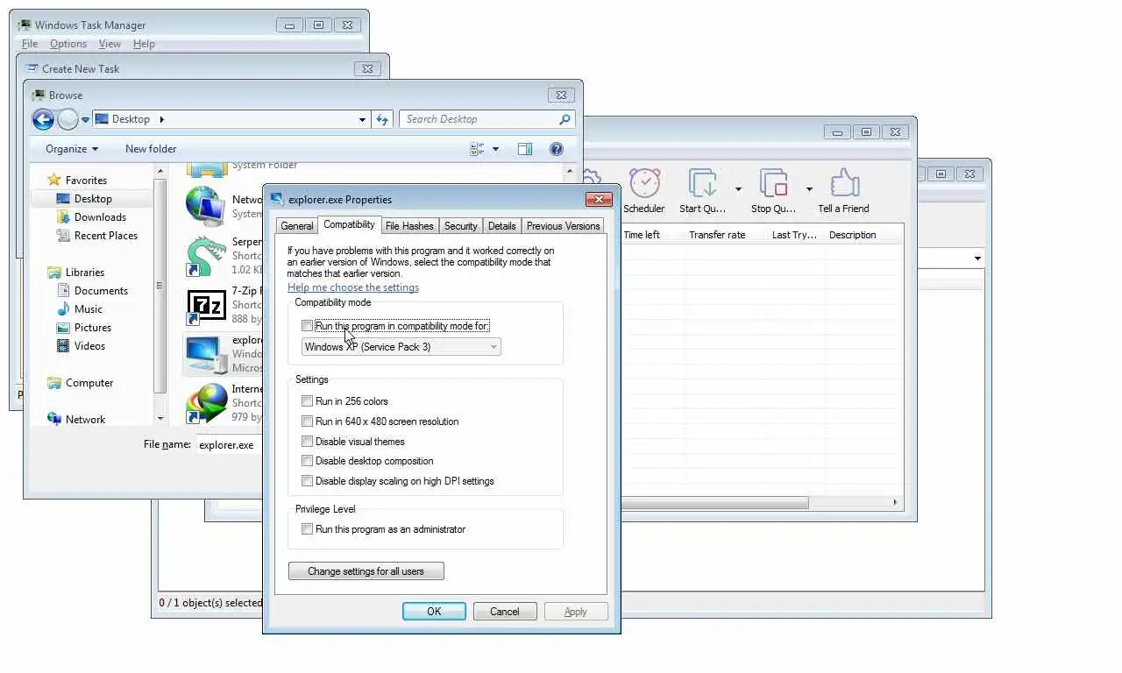Click the chevron after Desktop in address bar
This screenshot has height=673, width=1122.
pyautogui.click(x=161, y=119)
